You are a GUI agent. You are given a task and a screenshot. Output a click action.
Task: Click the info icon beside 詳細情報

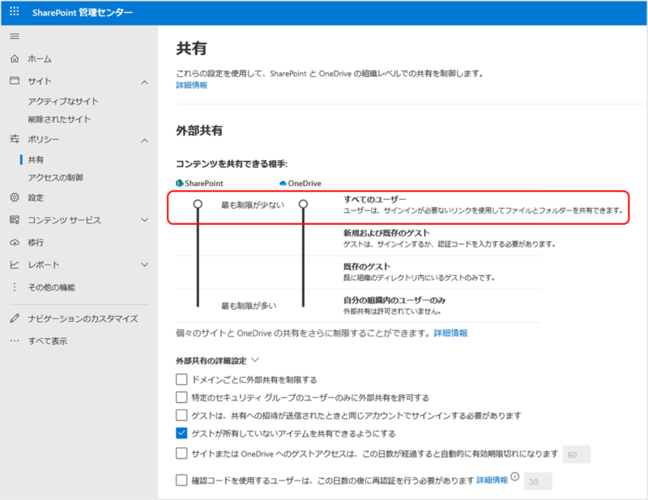[x=514, y=477]
